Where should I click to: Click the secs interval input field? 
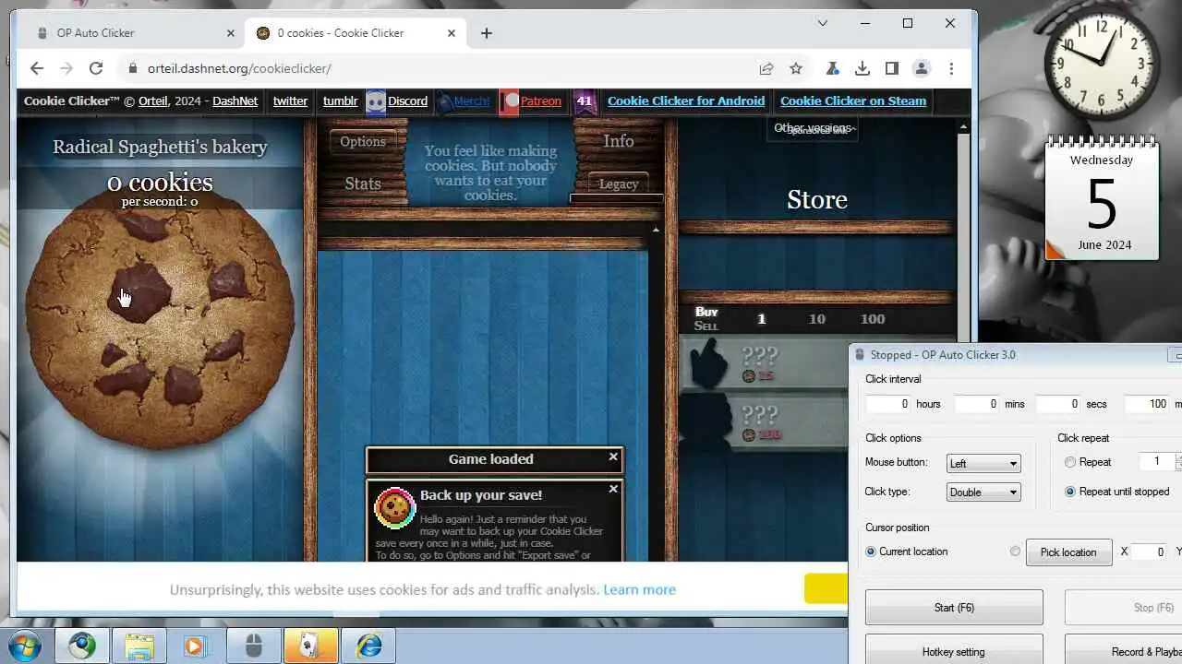tap(1057, 404)
